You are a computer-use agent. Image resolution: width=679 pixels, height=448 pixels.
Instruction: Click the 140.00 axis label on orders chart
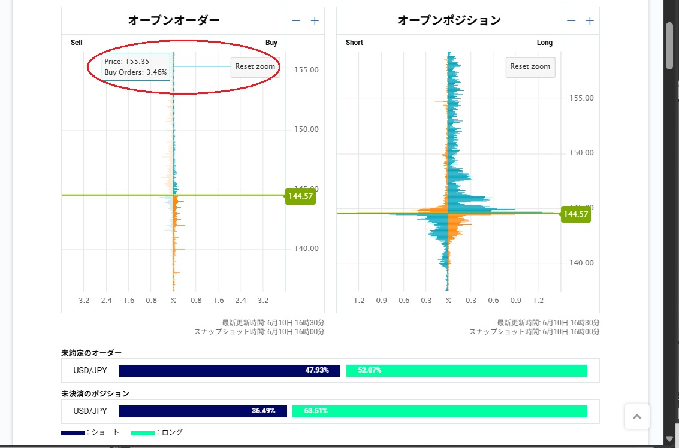click(307, 249)
